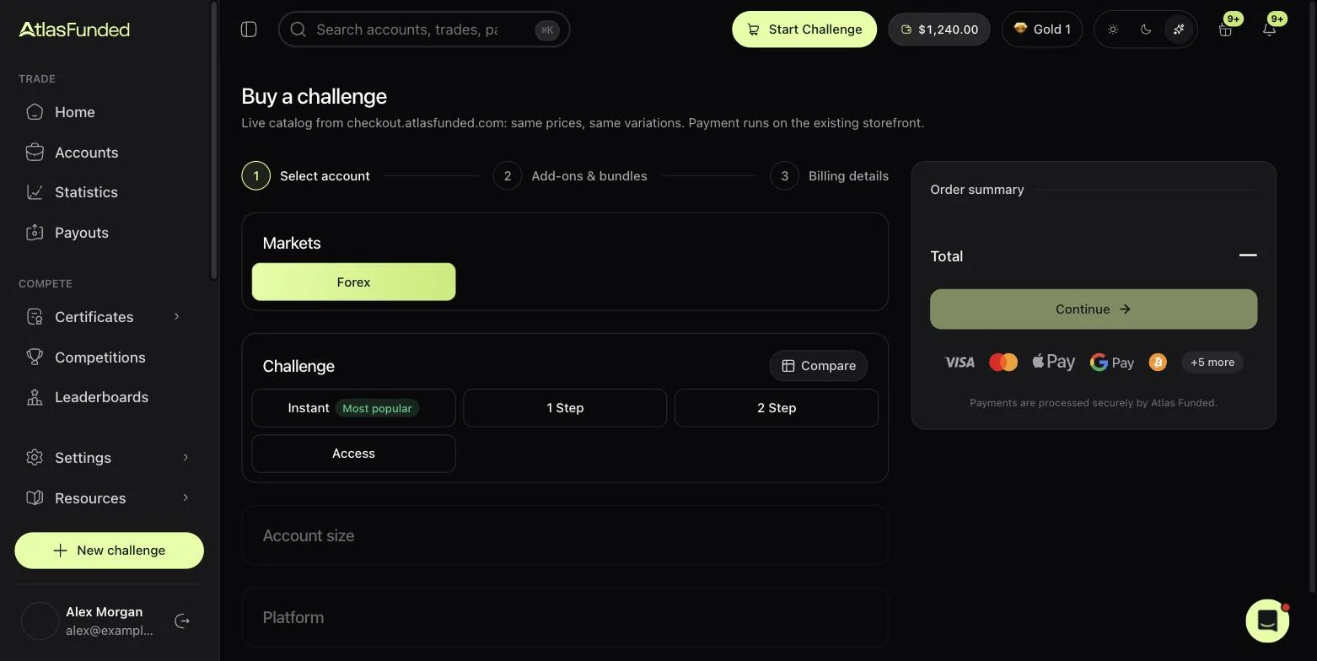
Task: Open Competitions in the sidebar
Action: click(x=109, y=357)
